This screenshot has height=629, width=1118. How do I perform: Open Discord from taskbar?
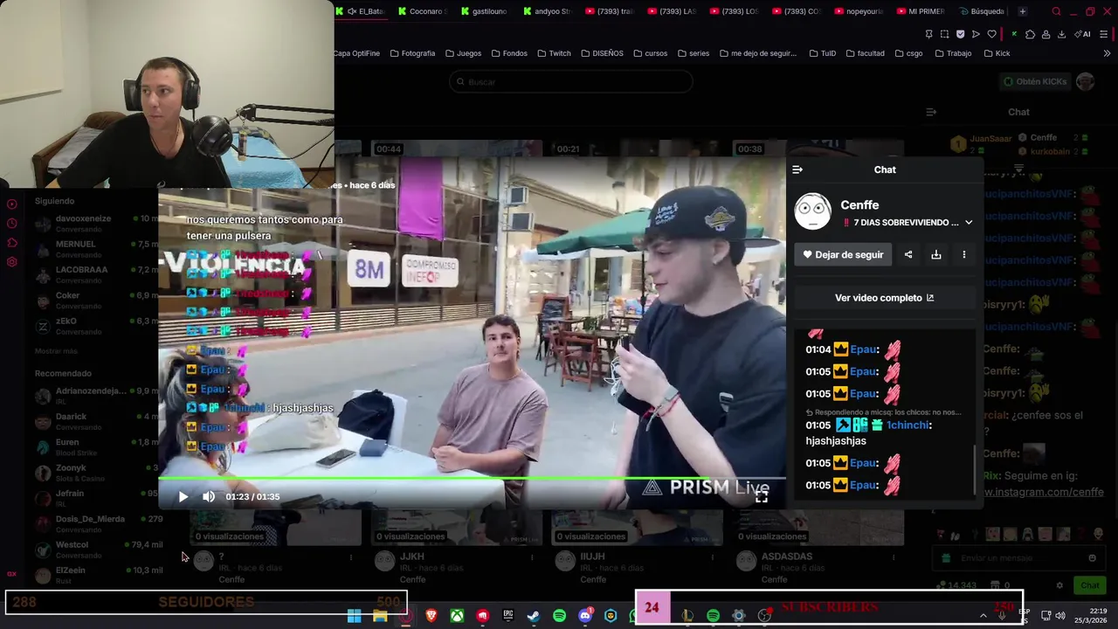pyautogui.click(x=585, y=616)
